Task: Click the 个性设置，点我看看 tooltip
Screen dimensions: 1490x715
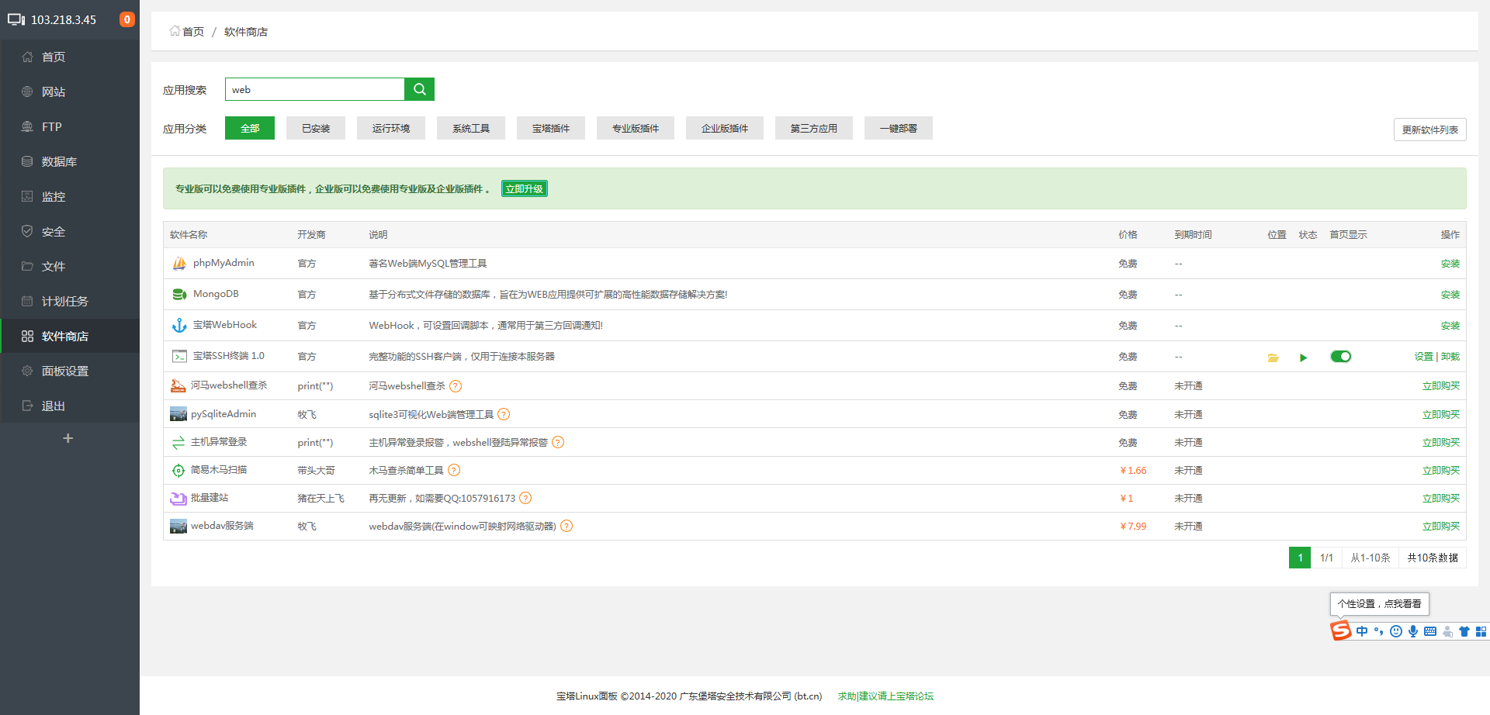Action: click(1380, 603)
